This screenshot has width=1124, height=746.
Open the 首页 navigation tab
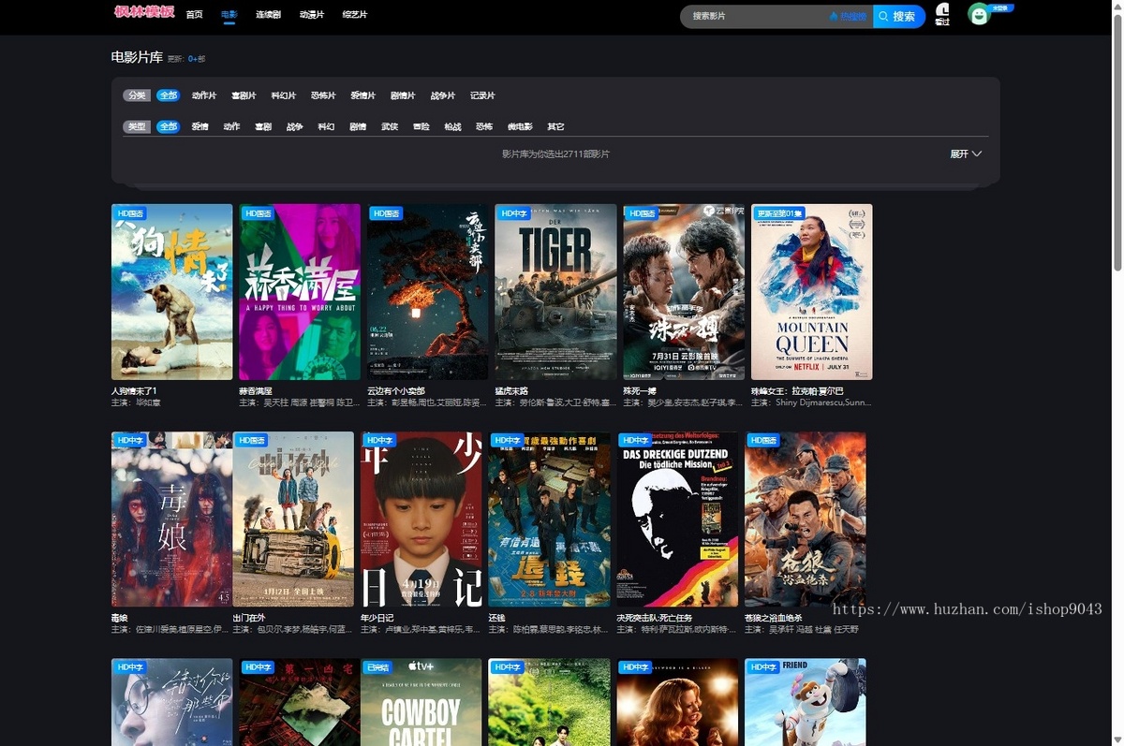(x=194, y=15)
